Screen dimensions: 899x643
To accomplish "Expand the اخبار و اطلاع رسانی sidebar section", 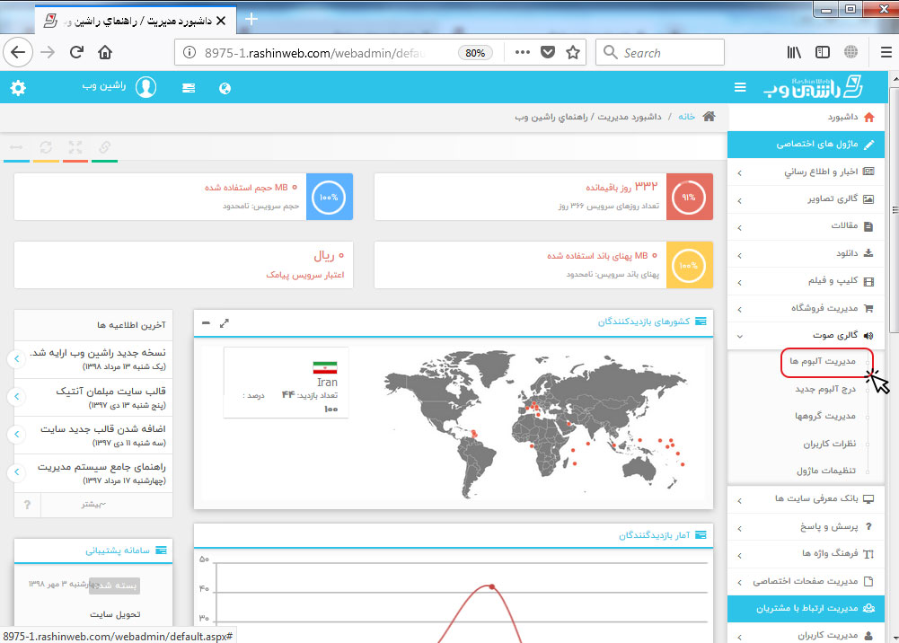I will pos(806,172).
